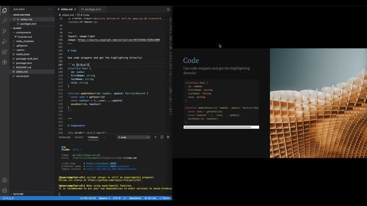
Task: Select the terminal session dropdown showing node
Action: tap(134, 137)
